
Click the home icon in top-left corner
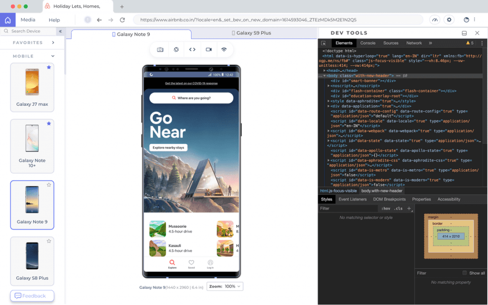click(8, 20)
